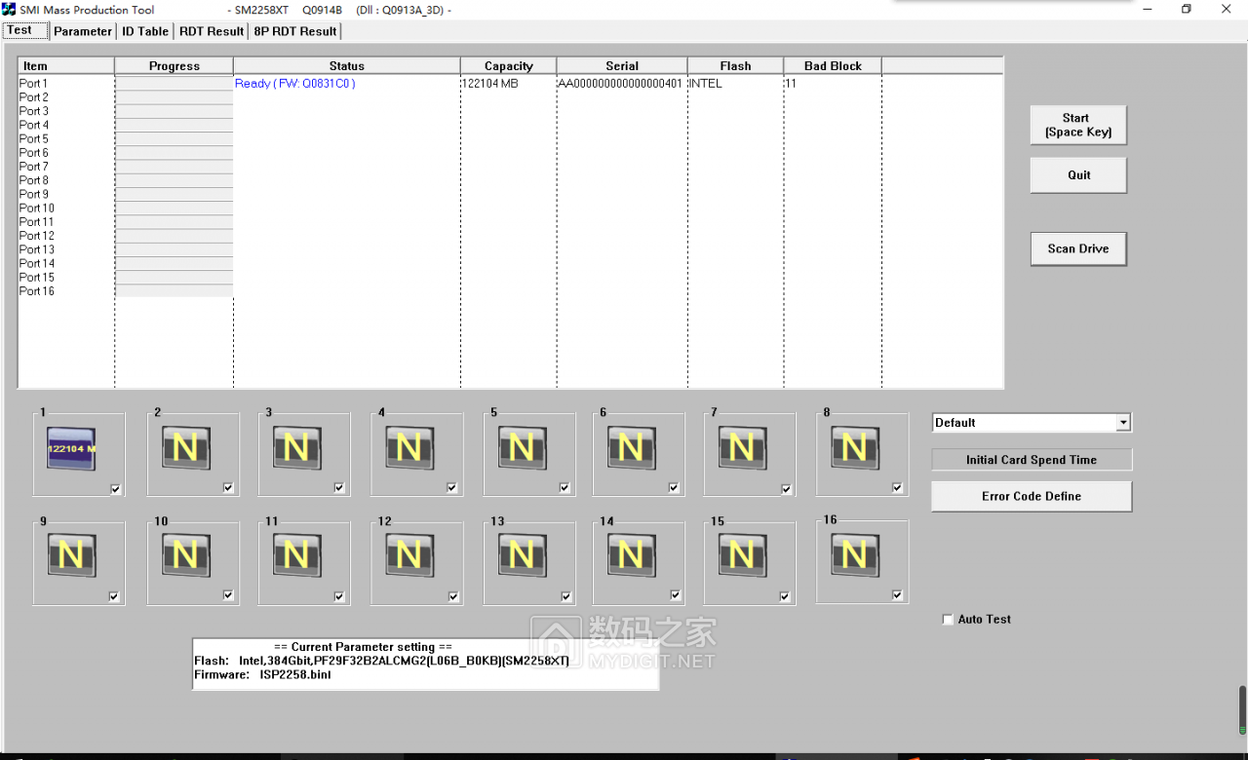
Task: Uncheck the port 1 enable checkbox
Action: pos(116,489)
